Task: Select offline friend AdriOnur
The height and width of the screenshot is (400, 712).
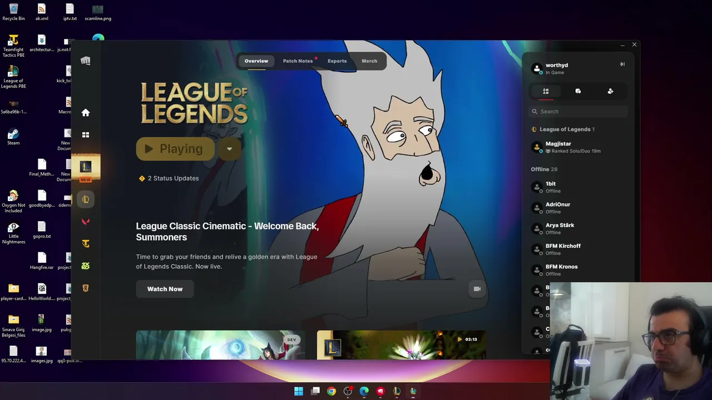Action: (578, 208)
